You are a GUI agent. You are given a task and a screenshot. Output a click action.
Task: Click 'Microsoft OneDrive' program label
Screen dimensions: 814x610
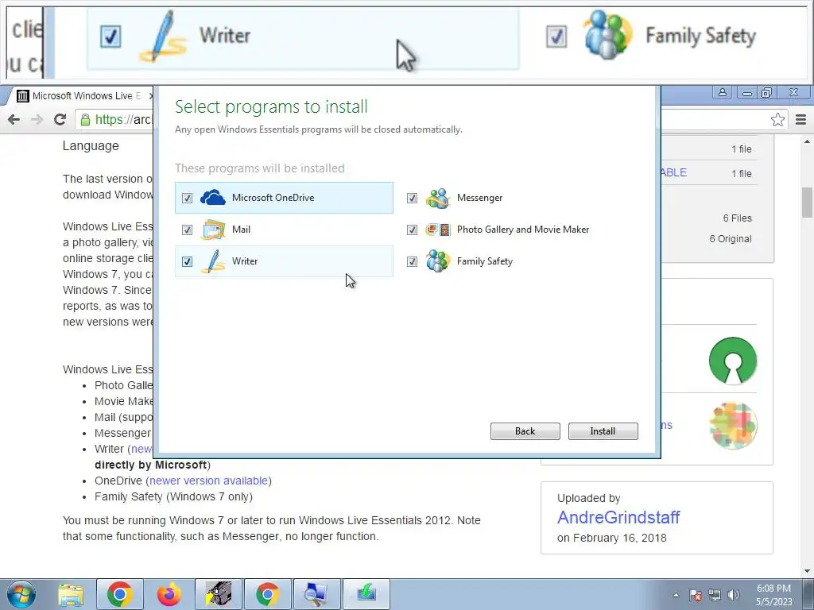(273, 198)
